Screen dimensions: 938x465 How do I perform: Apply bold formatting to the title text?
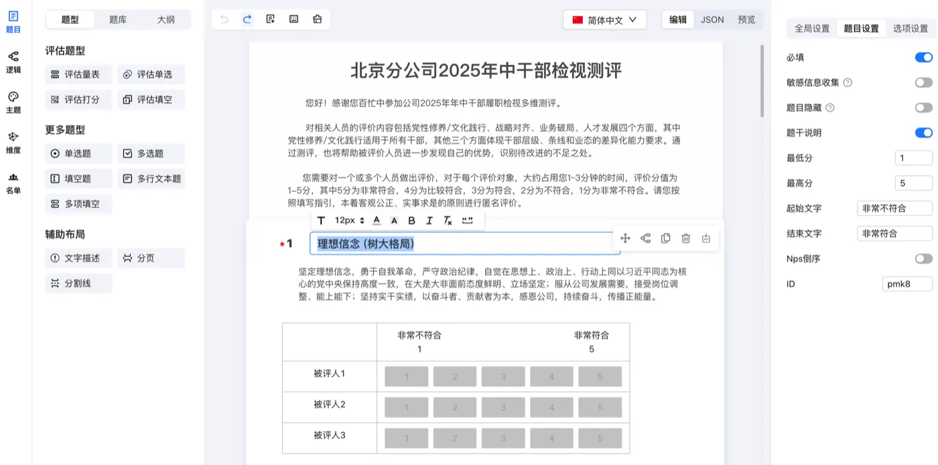tap(411, 220)
